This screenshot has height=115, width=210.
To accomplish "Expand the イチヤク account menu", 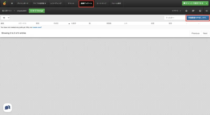I will coord(176,11).
